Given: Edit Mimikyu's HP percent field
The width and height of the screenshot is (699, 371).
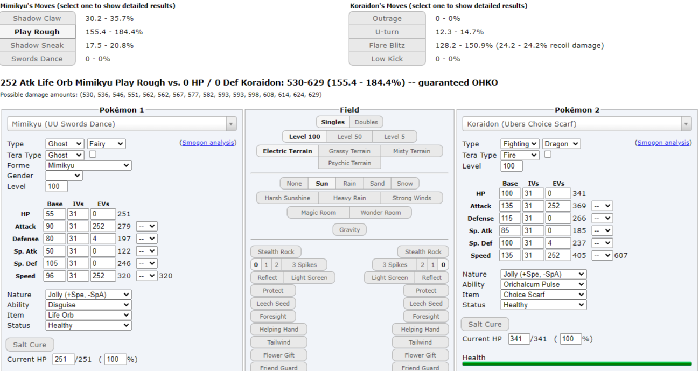Looking at the screenshot, I should (x=115, y=359).
